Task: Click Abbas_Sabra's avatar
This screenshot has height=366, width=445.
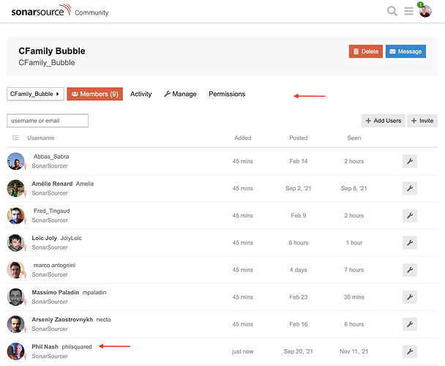Action: coord(16,161)
